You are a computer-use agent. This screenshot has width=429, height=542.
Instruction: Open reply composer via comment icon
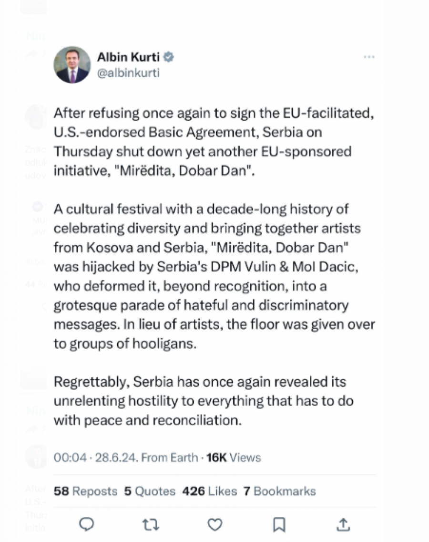[86, 524]
